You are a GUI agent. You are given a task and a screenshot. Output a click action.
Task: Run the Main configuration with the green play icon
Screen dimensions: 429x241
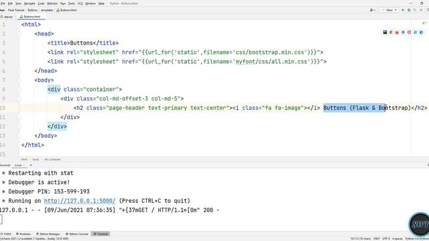tap(403, 10)
